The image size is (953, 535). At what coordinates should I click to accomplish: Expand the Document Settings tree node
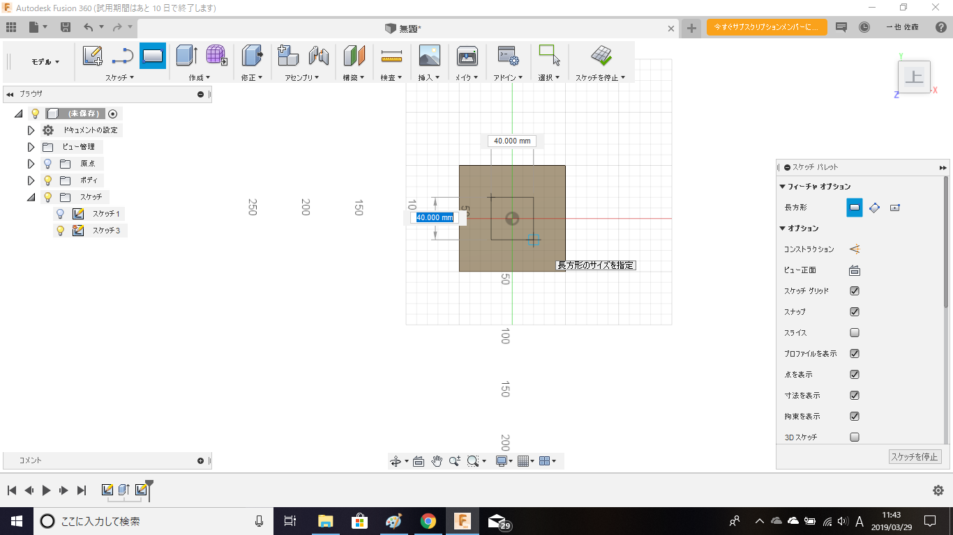click(x=31, y=130)
